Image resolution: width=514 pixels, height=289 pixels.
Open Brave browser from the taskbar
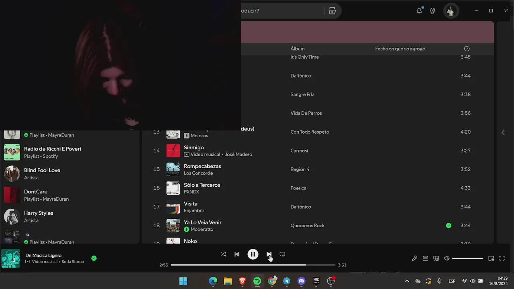[x=243, y=281]
